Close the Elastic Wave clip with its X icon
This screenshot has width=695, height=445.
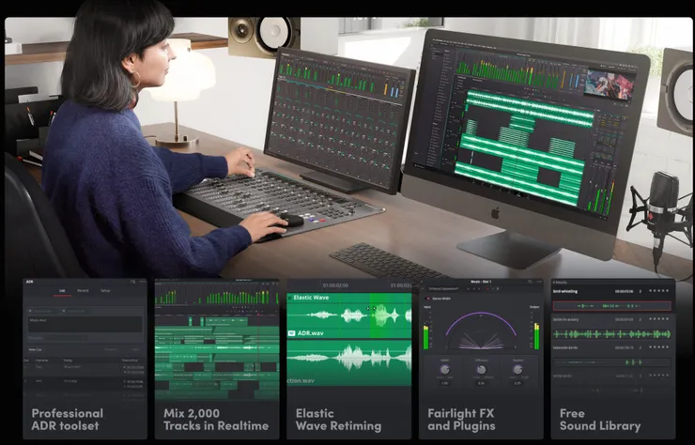(x=290, y=298)
